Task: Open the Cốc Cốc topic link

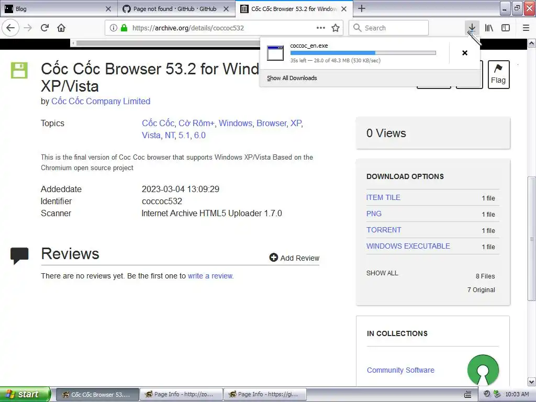Action: (x=158, y=123)
